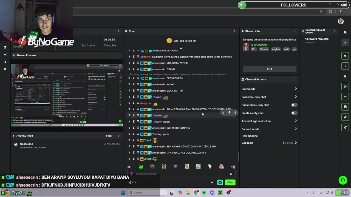
Task: Open session stats panel three-dot menu
Action: coord(118,31)
